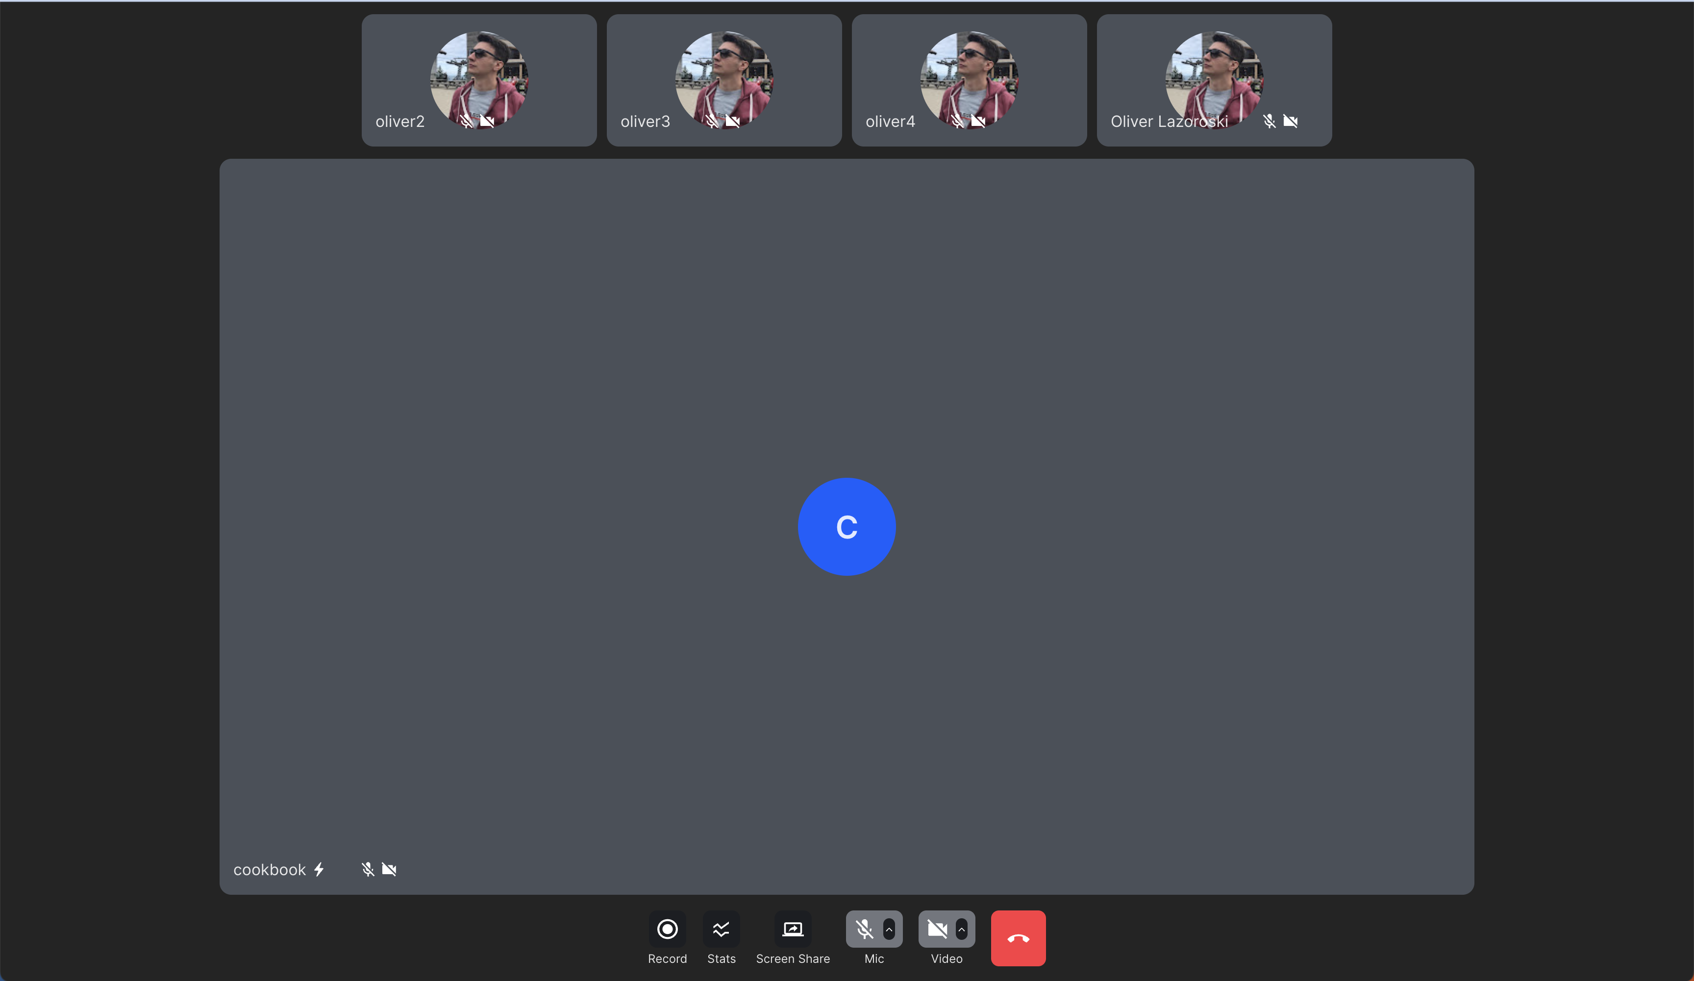Click the muted mic icon on Oliver Lazoroski's tile
Screen dimensions: 1694x981
click(x=1269, y=122)
